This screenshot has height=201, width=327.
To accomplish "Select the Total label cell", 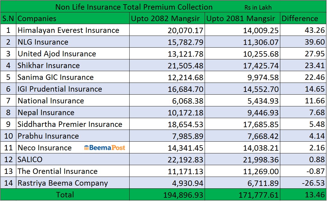I will click(65, 195).
